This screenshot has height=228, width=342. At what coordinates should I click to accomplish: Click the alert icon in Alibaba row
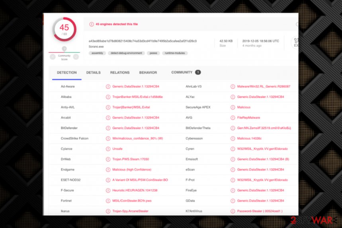point(108,97)
